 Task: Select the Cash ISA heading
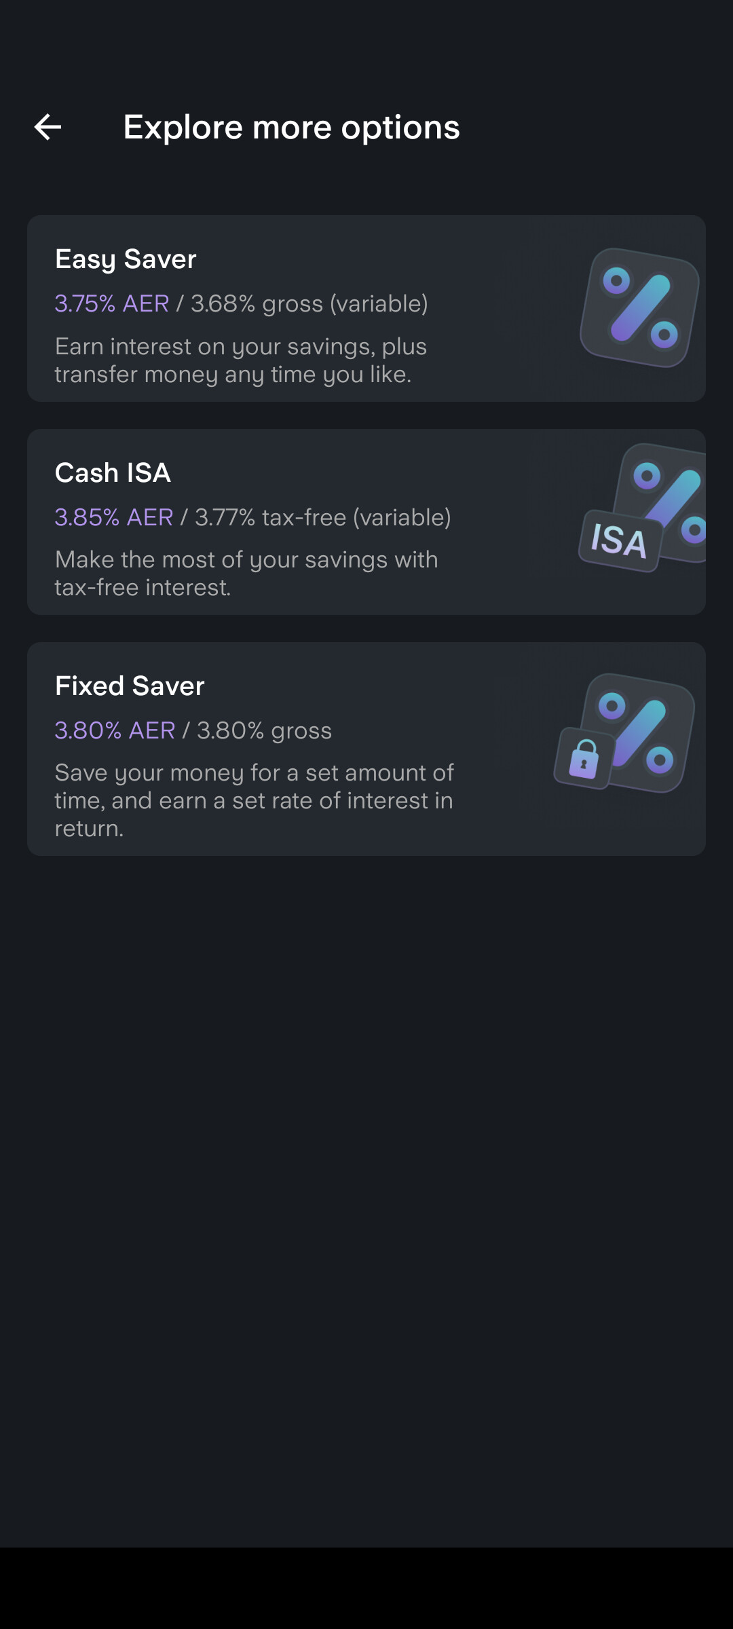113,473
